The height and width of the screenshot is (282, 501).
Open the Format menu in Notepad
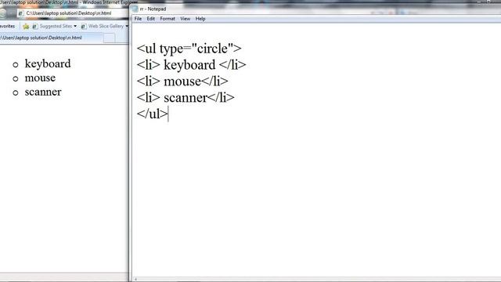(x=168, y=19)
